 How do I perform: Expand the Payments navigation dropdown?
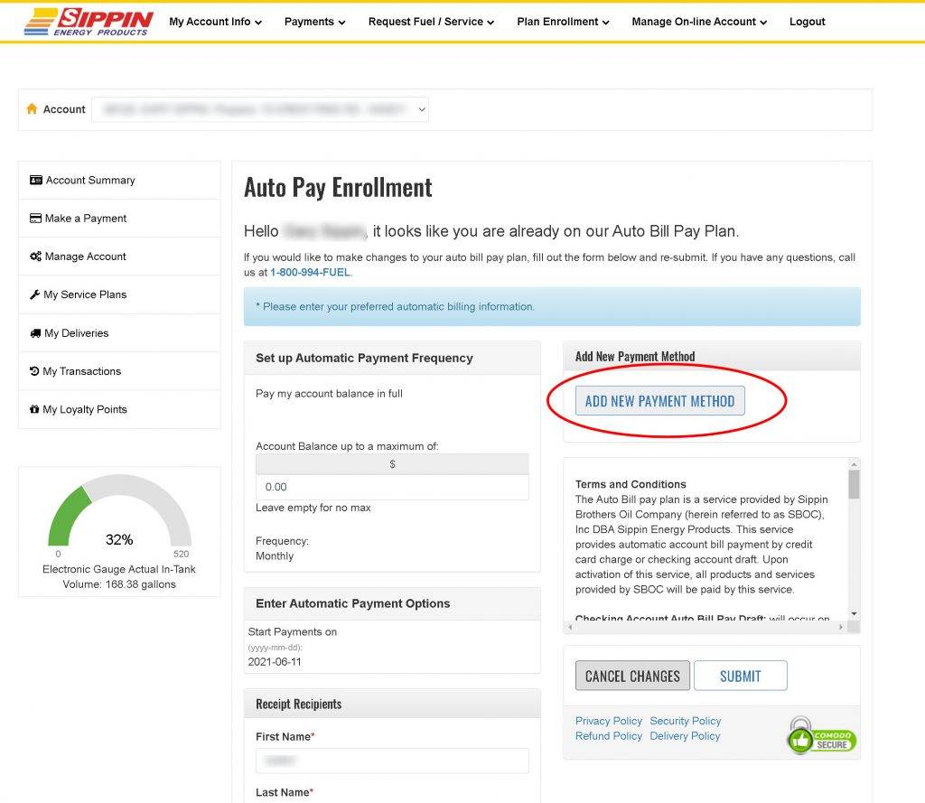click(314, 22)
